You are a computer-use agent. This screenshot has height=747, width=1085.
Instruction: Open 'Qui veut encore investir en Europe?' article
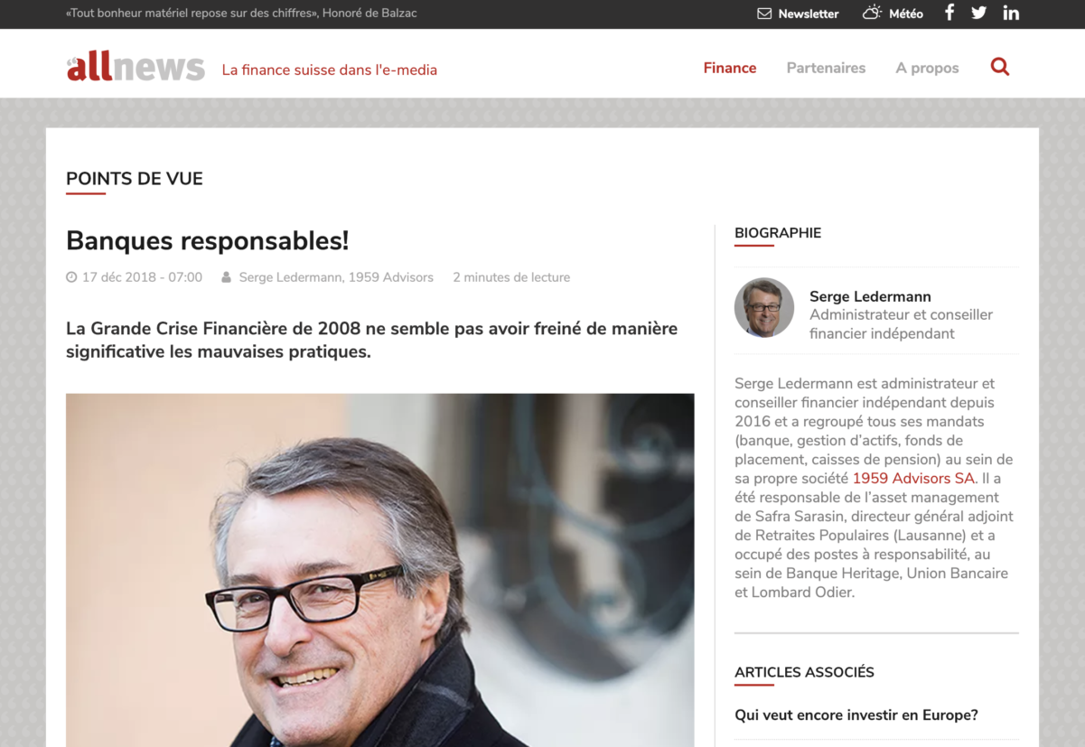coord(856,714)
